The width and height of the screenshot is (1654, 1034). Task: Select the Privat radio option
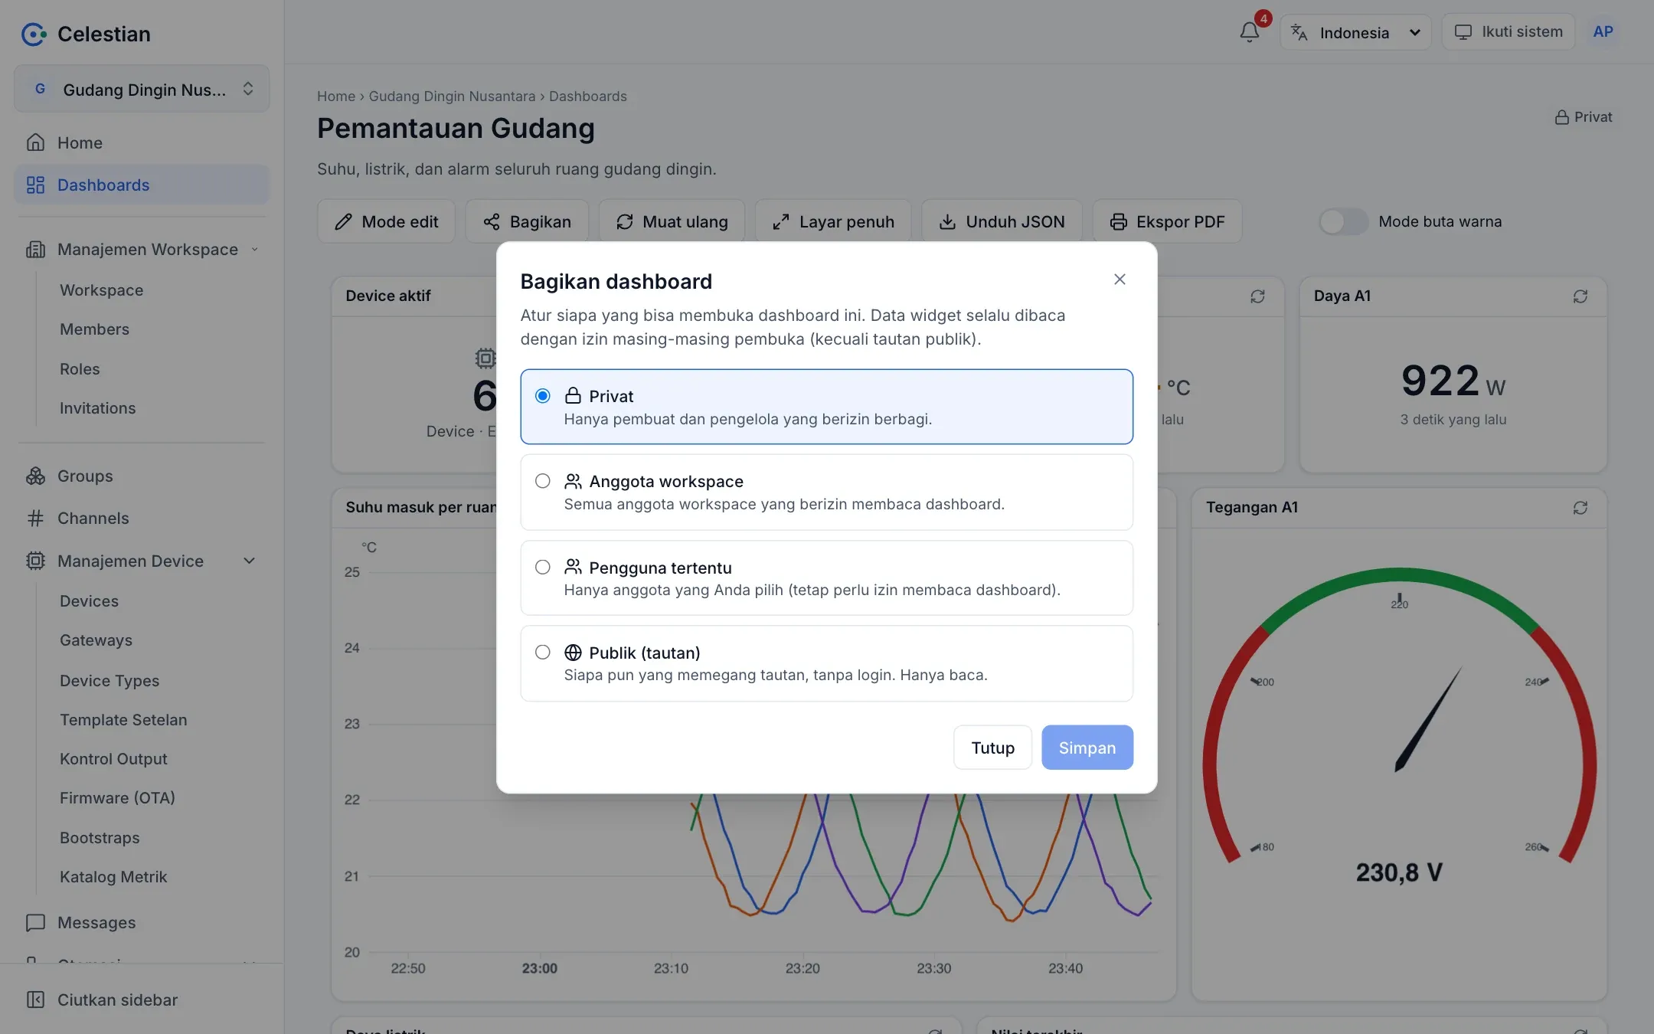542,396
